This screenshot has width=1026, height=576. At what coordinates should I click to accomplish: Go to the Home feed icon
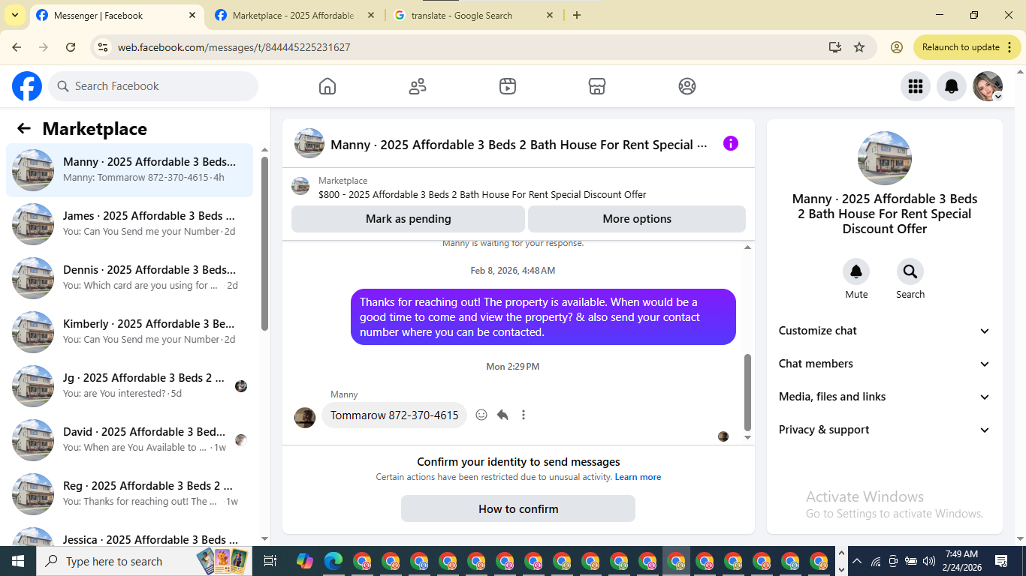click(x=327, y=86)
